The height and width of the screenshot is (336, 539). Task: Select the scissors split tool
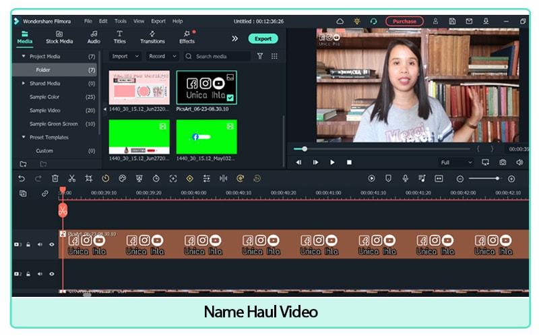pos(72,178)
